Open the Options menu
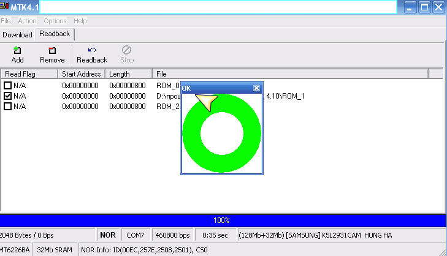 55,21
